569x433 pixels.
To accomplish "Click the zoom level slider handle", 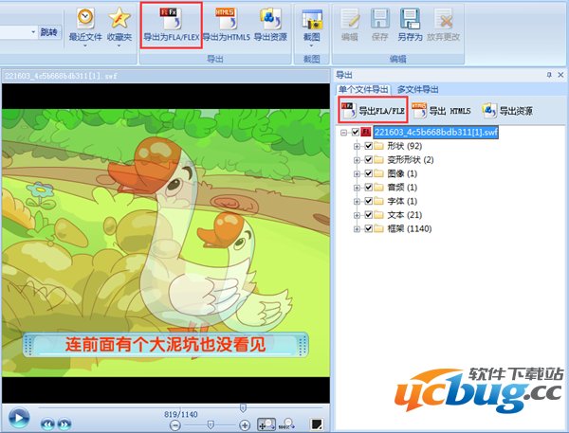I will (x=211, y=424).
